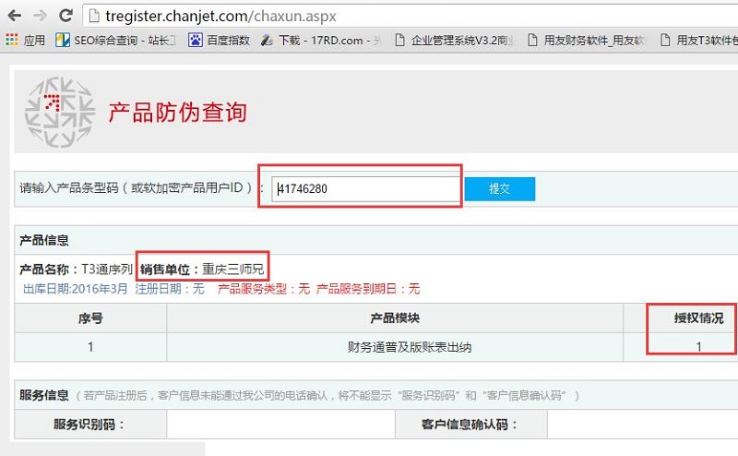Click the 注册日期：无 text
This screenshot has height=456, width=738.
(x=170, y=289)
